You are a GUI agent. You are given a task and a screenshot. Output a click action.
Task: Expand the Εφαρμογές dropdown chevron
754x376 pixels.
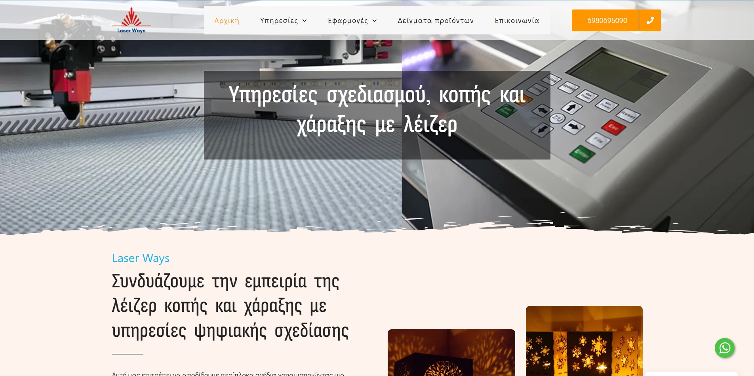pos(375,21)
